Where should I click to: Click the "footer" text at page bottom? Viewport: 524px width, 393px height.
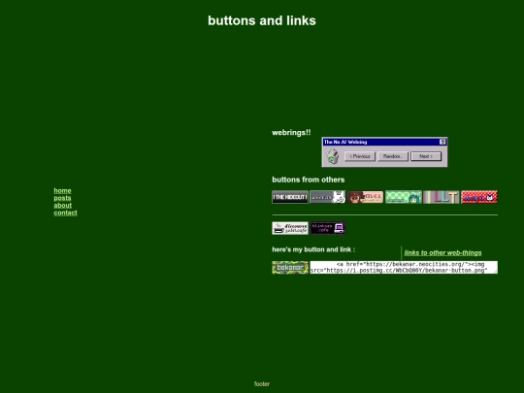(262, 384)
